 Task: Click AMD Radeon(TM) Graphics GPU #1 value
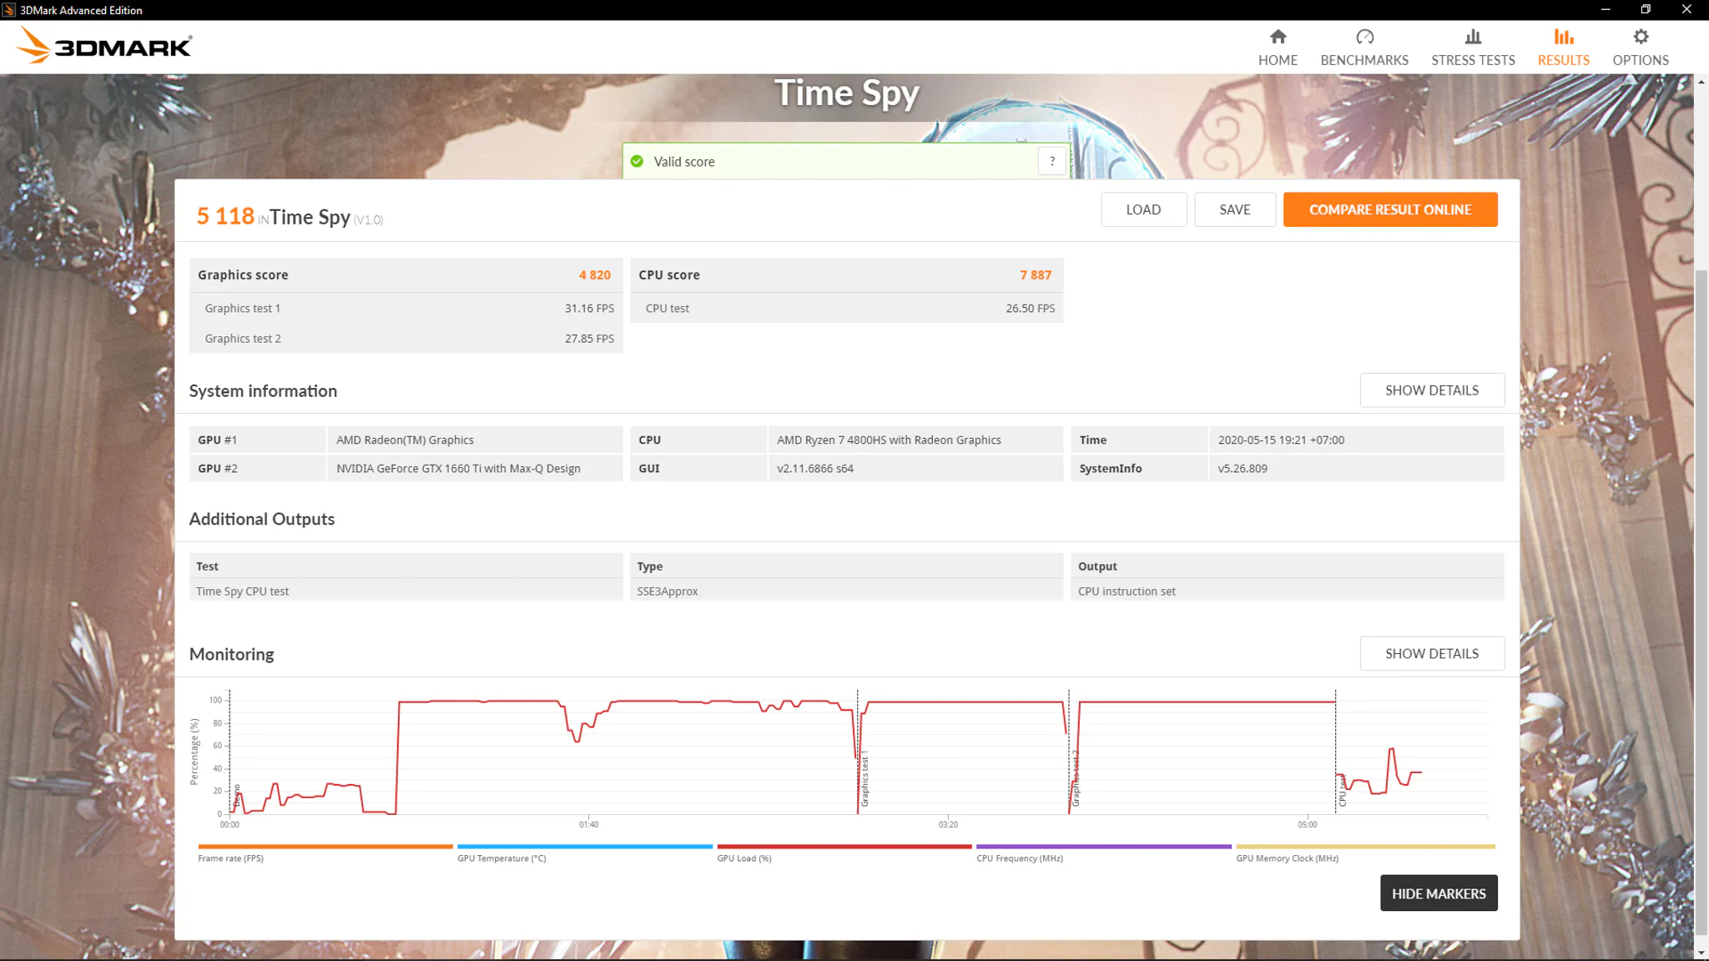[405, 440]
